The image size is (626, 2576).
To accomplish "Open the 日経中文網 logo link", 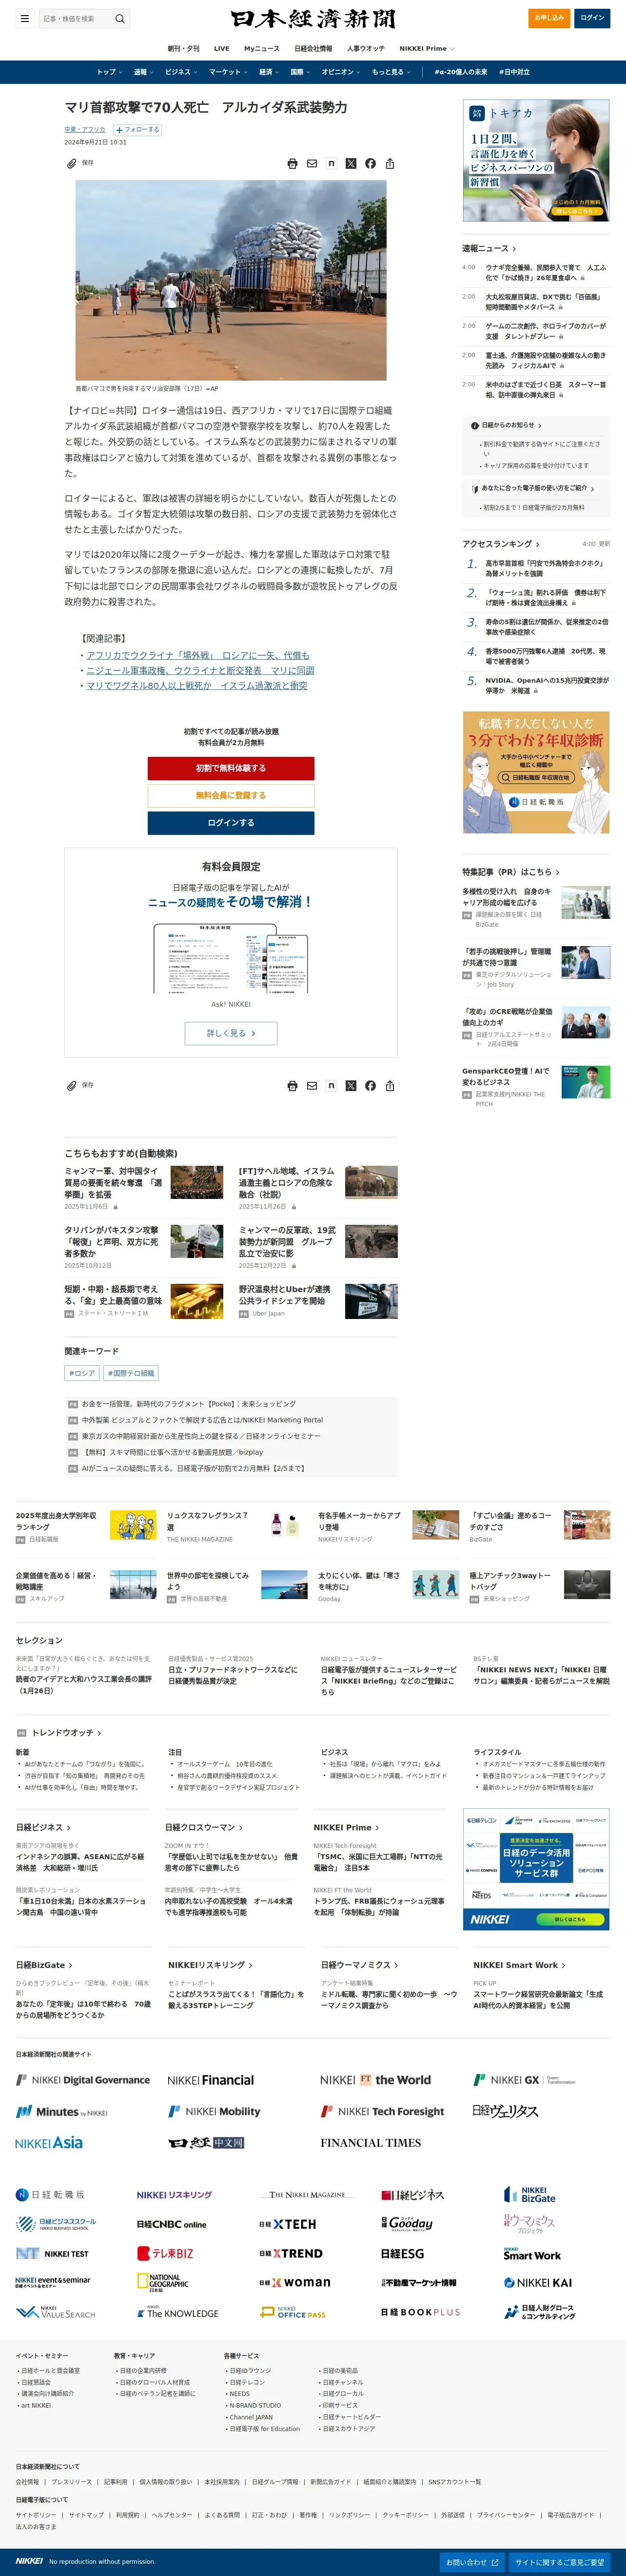I will 207,2142.
